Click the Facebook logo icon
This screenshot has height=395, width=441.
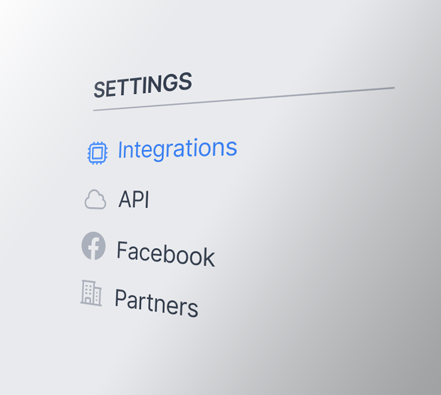(x=94, y=246)
